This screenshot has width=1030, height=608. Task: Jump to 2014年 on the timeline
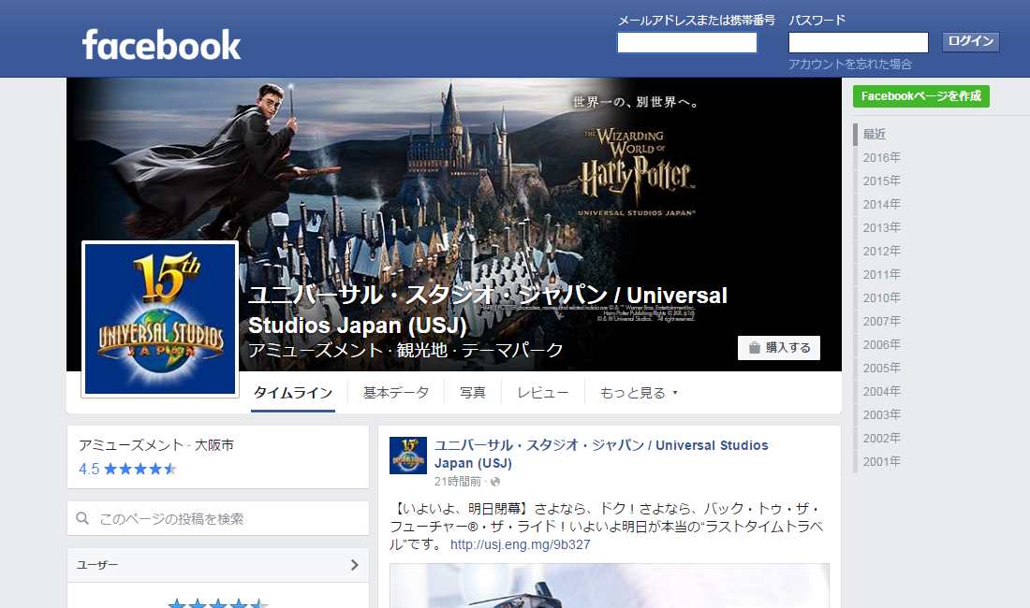(881, 205)
